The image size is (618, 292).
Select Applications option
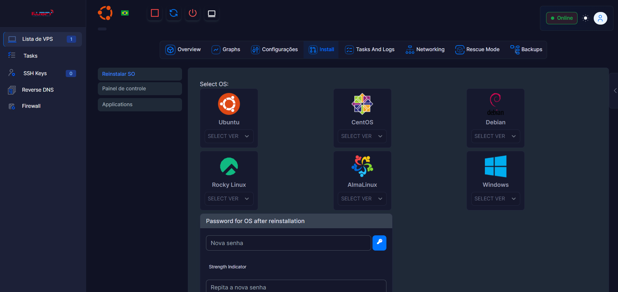point(140,105)
